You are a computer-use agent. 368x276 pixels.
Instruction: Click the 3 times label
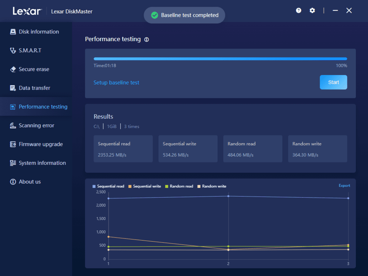(x=132, y=126)
